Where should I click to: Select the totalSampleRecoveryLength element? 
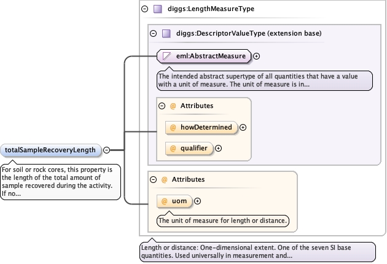pos(50,149)
